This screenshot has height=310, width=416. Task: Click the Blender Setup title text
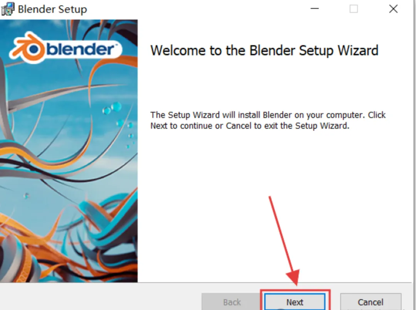52,9
